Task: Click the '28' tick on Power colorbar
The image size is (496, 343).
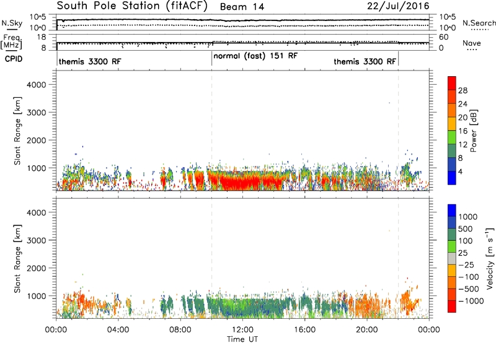Action: 463,90
